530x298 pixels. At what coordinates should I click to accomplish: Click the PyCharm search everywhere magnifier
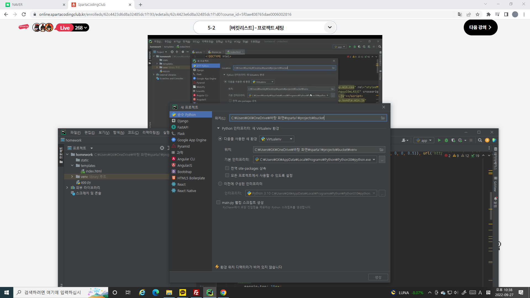tap(480, 140)
